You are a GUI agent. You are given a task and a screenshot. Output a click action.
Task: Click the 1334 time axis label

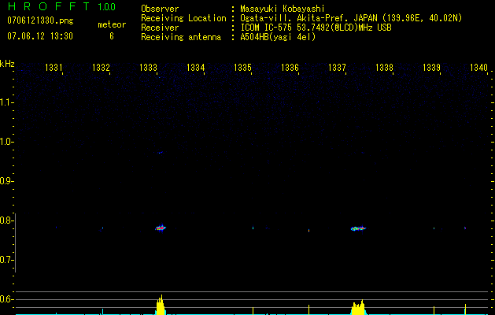[x=195, y=67]
